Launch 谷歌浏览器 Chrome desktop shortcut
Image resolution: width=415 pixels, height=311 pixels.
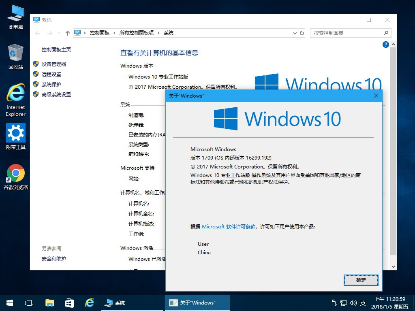(x=16, y=177)
